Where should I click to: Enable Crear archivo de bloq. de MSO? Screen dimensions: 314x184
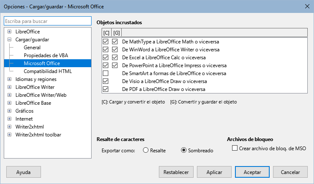coord(235,148)
